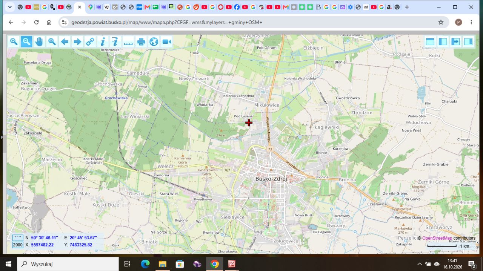Click the OpenStreetMap attribution link
The height and width of the screenshot is (271, 483).
[x=437, y=238]
